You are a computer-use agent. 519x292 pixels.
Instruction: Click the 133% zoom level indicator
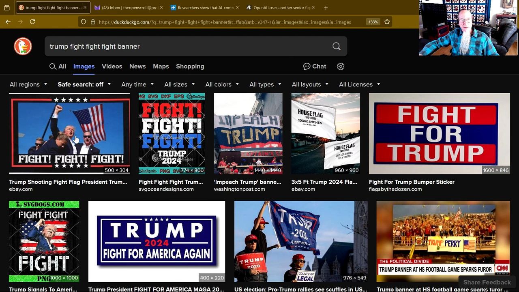pyautogui.click(x=373, y=22)
